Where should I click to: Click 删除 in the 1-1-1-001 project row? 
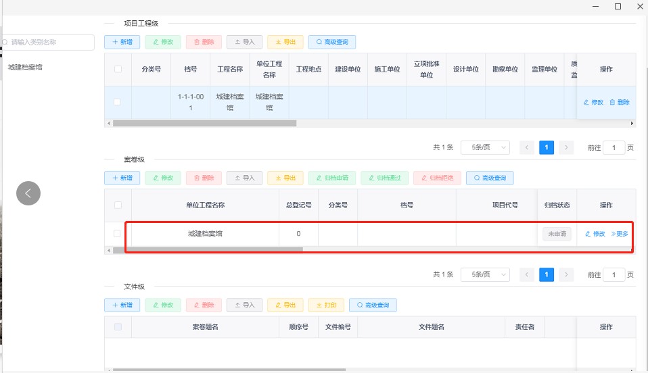[619, 102]
